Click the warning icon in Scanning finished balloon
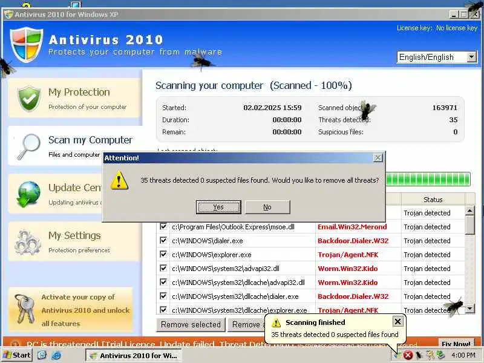This screenshot has height=363, width=484. pos(276,323)
